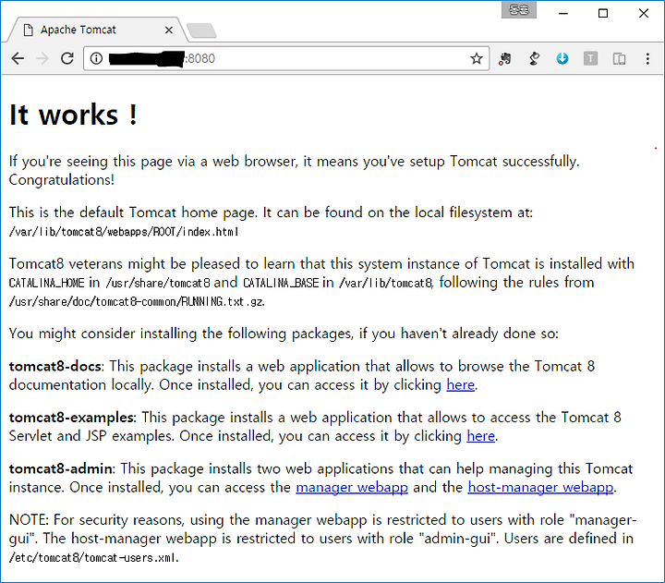
Task: Click the gray T extension icon
Action: point(590,58)
